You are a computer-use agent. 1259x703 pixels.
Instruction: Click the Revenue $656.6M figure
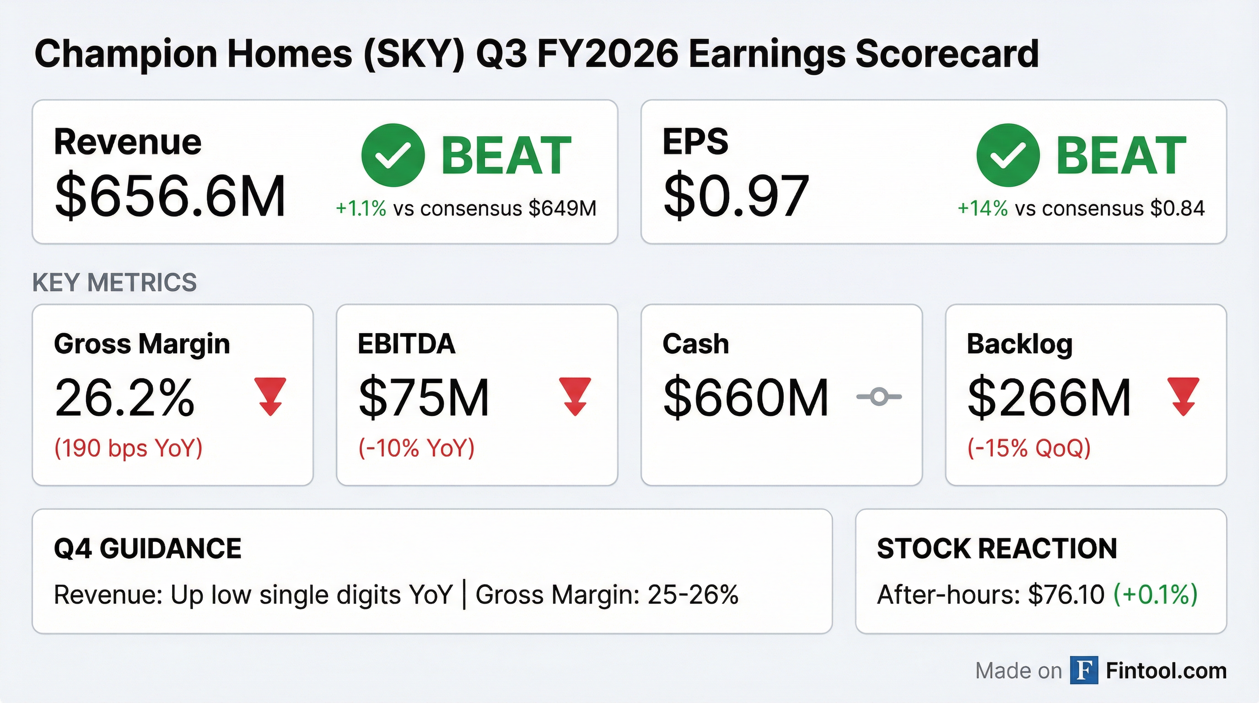coord(170,196)
